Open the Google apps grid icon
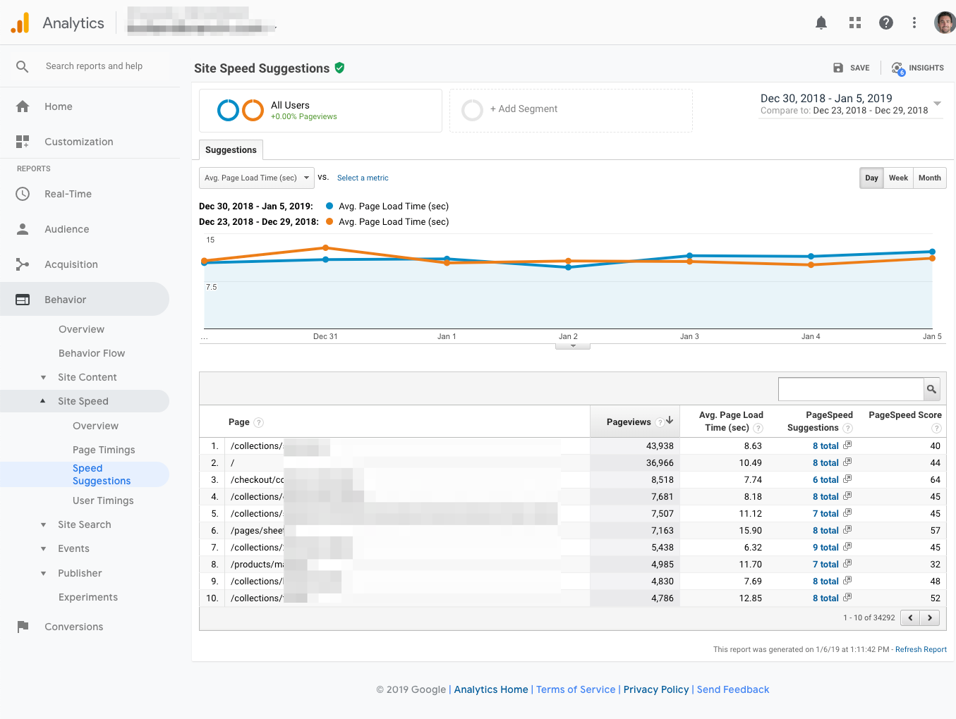Viewport: 956px width, 719px height. click(854, 23)
